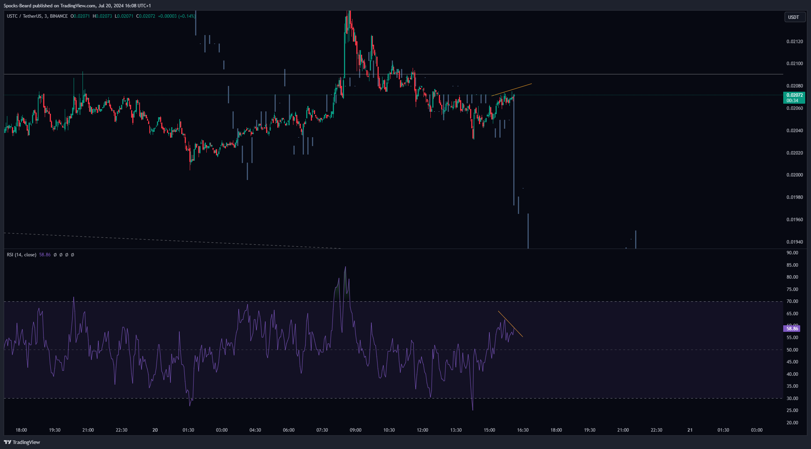Click the 0.02000 price axis label
The width and height of the screenshot is (811, 449).
794,175
